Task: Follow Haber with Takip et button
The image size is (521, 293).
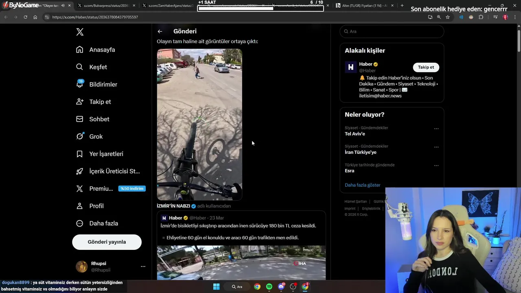Action: point(426,67)
